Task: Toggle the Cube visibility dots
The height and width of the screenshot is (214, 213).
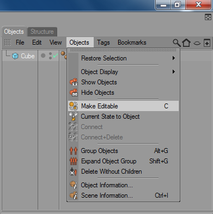Action: [50, 56]
